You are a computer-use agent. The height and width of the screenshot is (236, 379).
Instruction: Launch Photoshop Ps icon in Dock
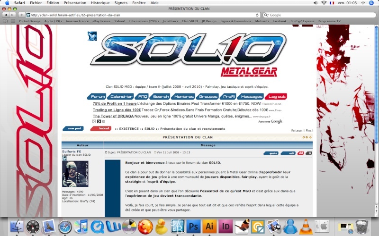(193, 227)
